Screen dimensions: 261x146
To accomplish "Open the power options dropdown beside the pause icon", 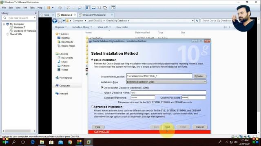I will 53,8.
